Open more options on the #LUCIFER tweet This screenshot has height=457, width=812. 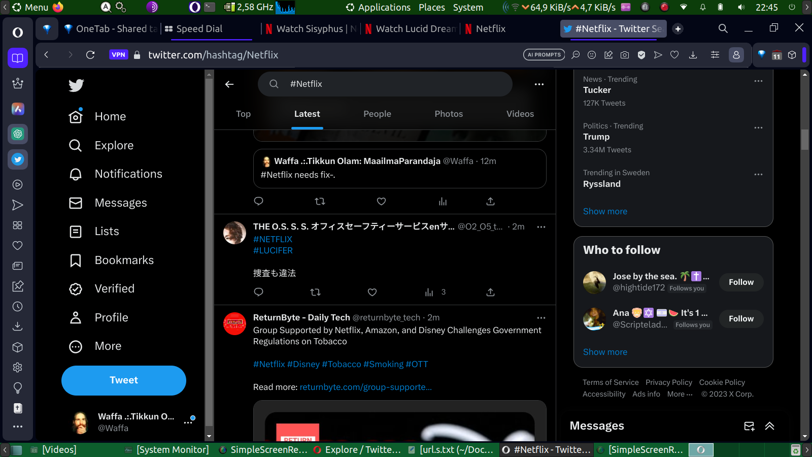[541, 227]
